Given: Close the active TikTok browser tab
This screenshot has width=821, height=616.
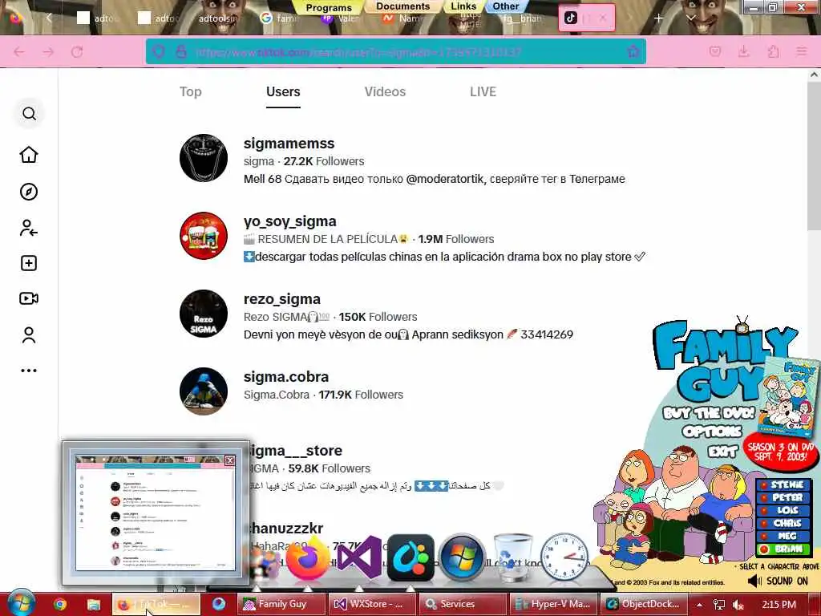Looking at the screenshot, I should coord(603,18).
